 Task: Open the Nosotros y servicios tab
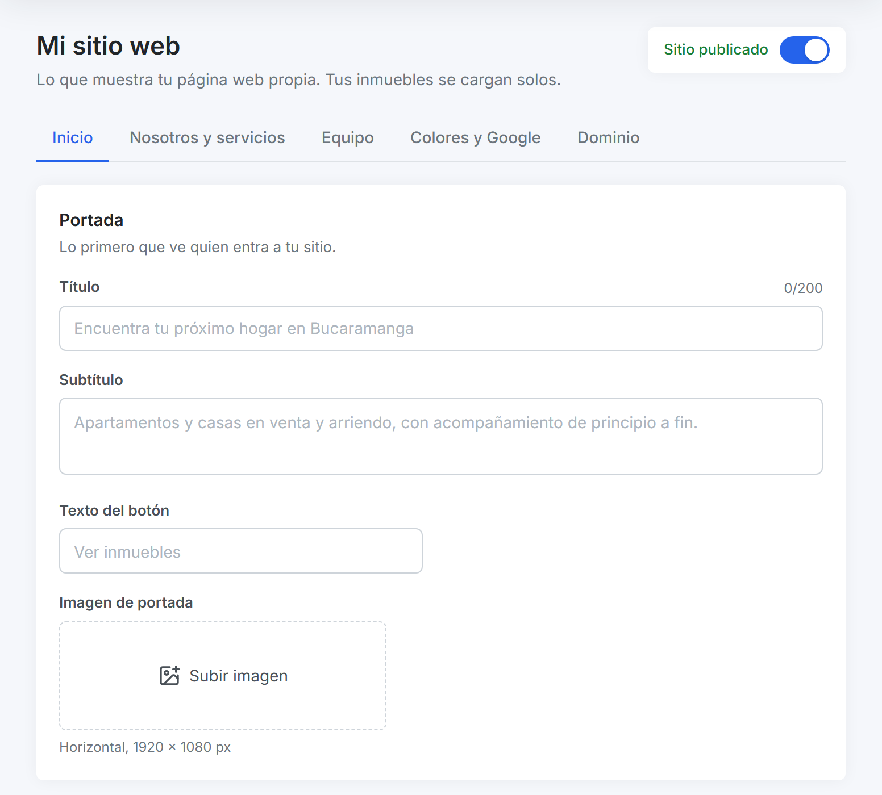207,138
